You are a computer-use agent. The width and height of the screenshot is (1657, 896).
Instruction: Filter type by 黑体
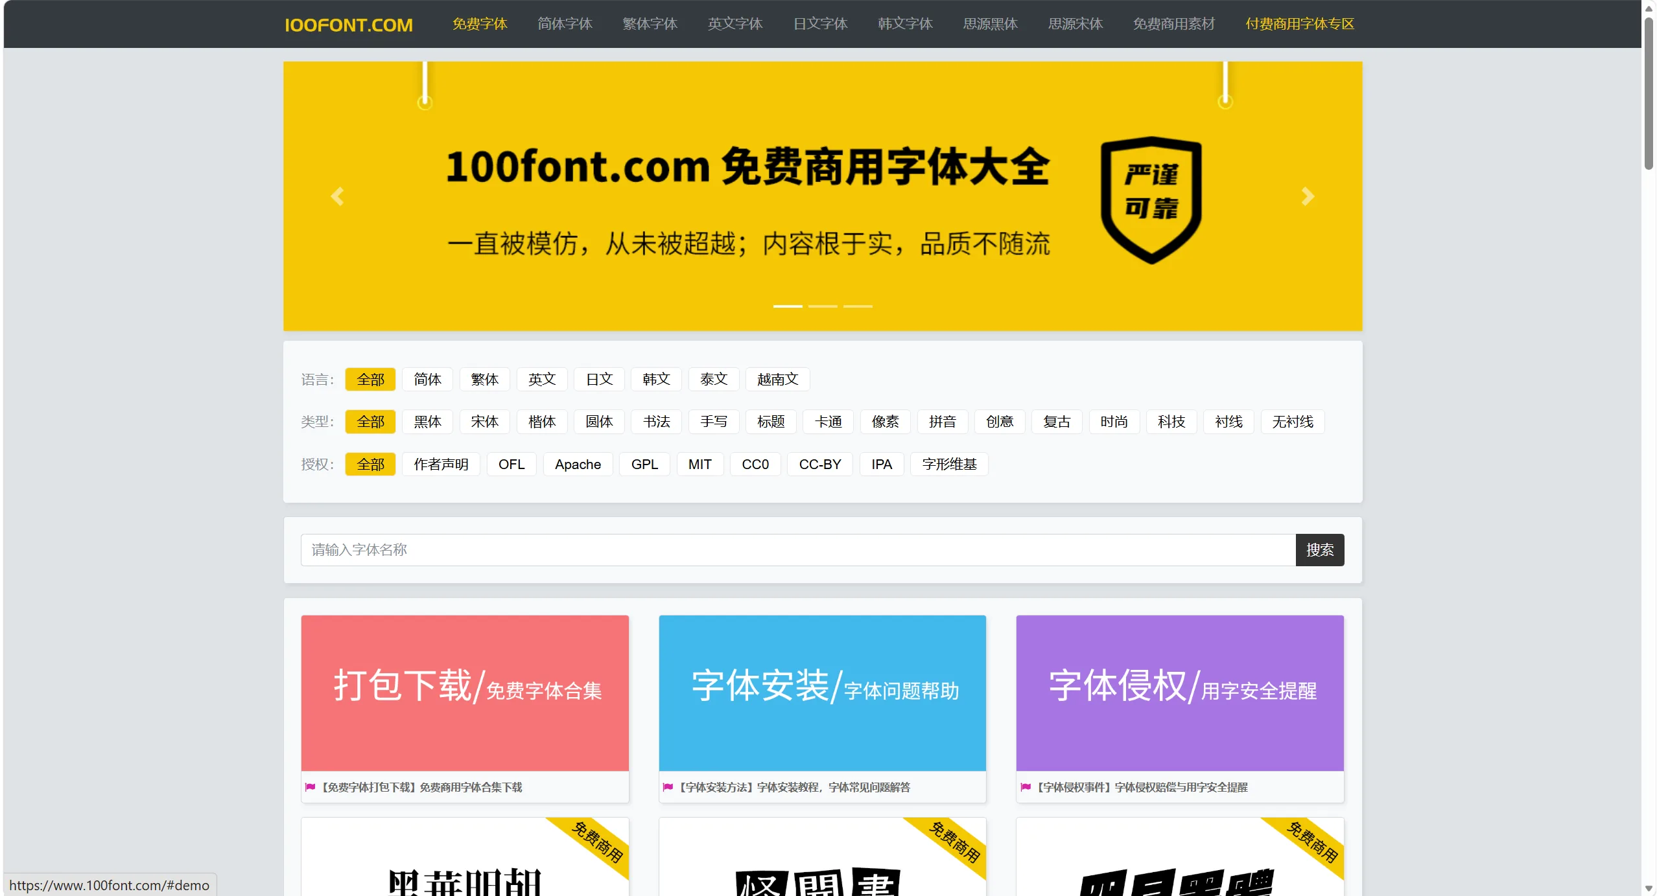427,422
